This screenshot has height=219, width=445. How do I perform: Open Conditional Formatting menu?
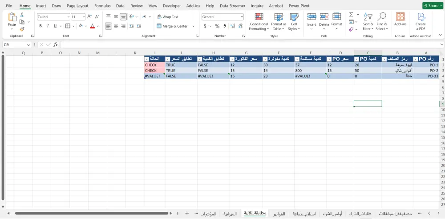point(259,22)
